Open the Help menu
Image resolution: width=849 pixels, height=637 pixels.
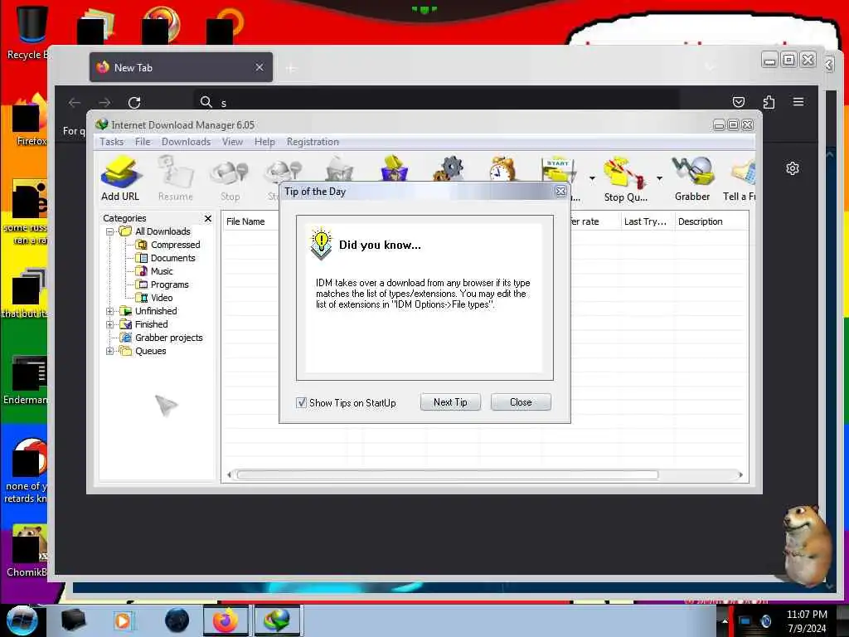tap(264, 141)
